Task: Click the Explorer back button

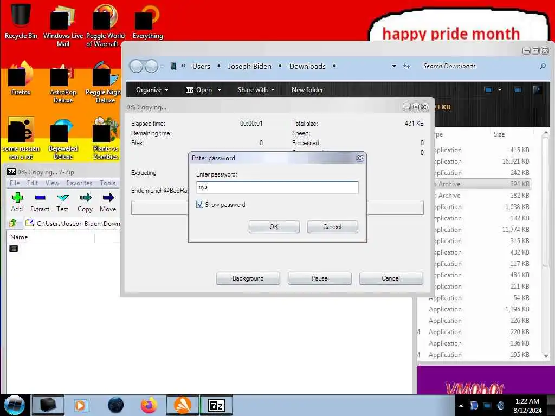Action: tap(136, 66)
